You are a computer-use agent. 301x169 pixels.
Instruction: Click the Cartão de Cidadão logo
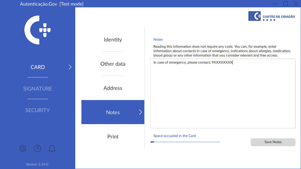[x=272, y=16]
